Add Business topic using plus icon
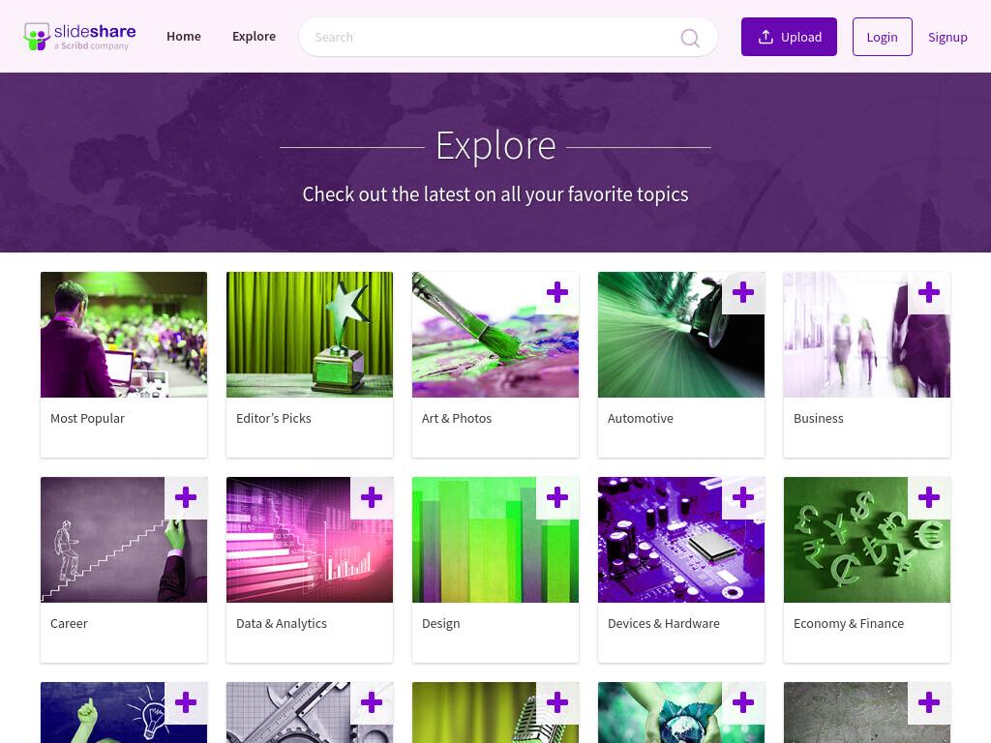 coord(929,292)
